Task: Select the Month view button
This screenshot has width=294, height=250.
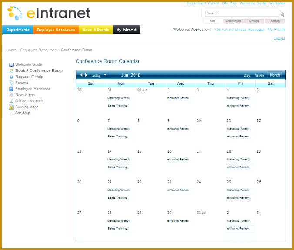Action: point(274,75)
